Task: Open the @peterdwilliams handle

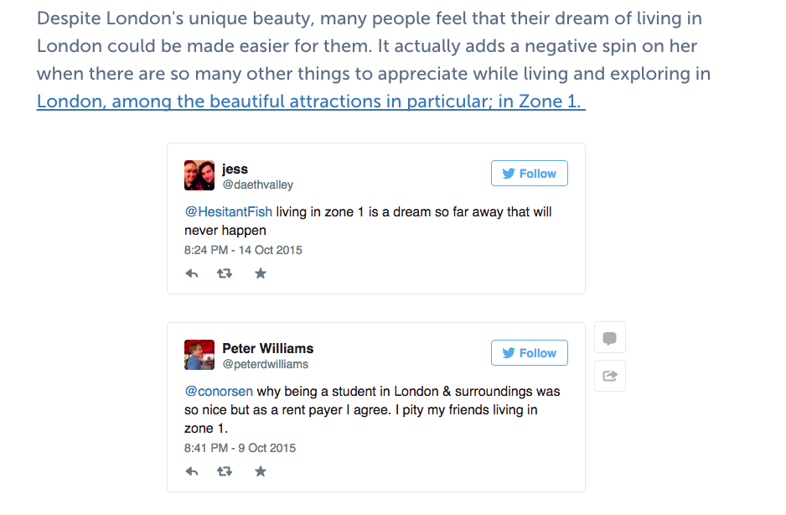Action: pyautogui.click(x=265, y=364)
